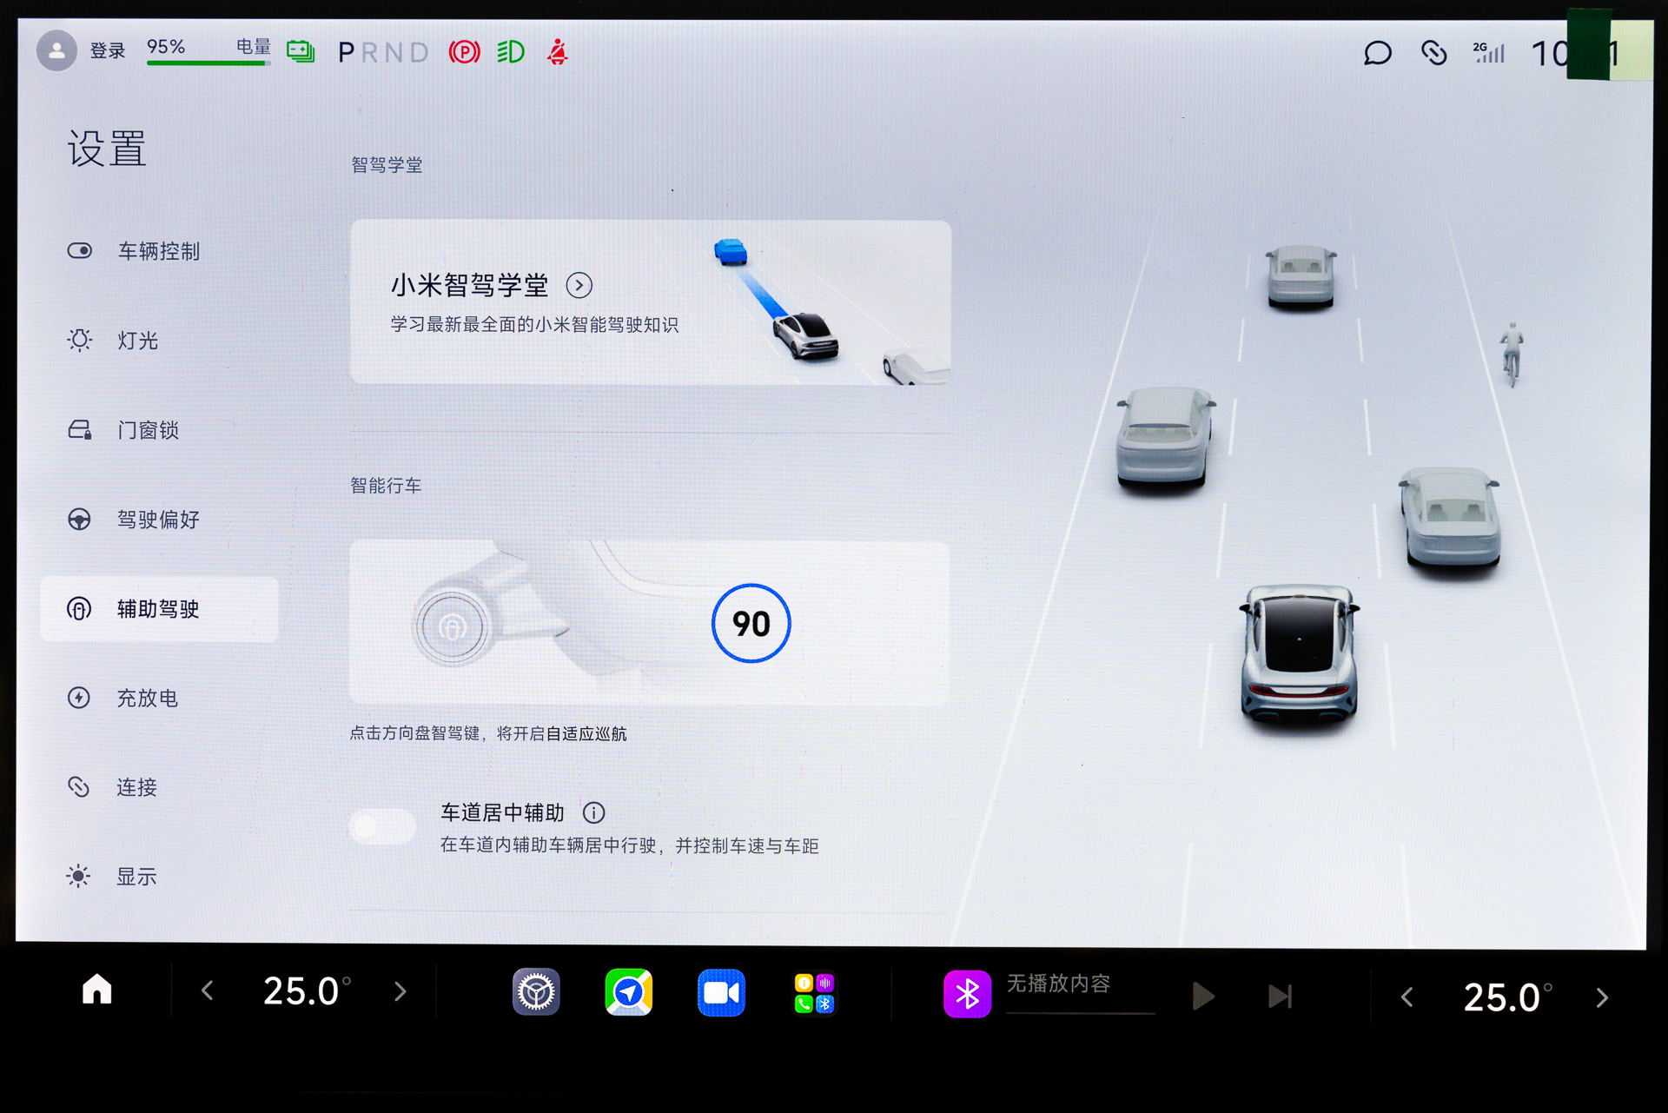Open the multi-app grid icon
This screenshot has height=1113, width=1668.
tap(814, 991)
